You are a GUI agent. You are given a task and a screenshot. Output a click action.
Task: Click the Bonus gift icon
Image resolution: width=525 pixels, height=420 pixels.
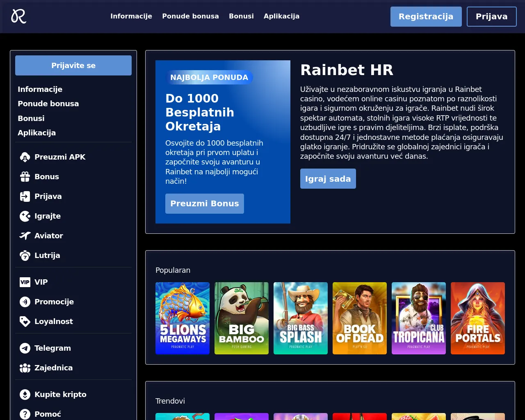(x=25, y=177)
